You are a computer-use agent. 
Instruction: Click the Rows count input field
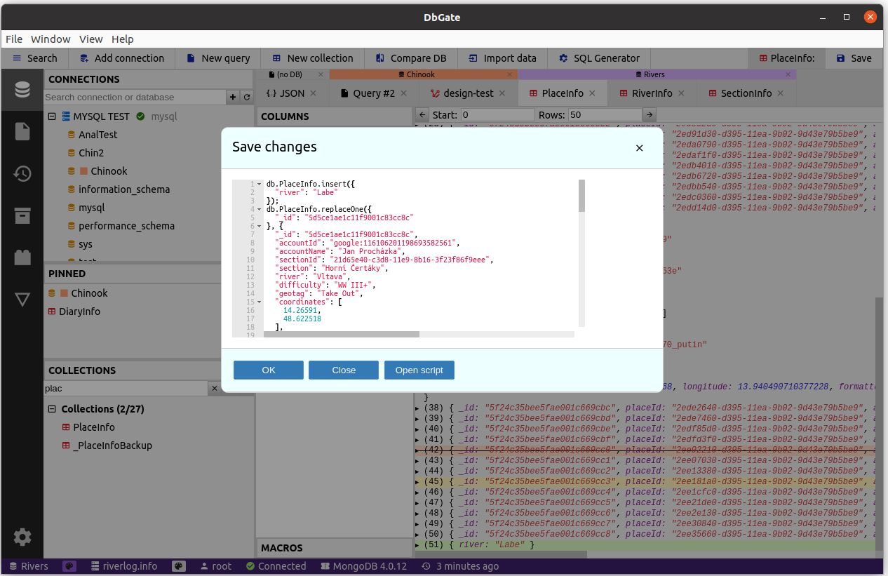coord(606,114)
